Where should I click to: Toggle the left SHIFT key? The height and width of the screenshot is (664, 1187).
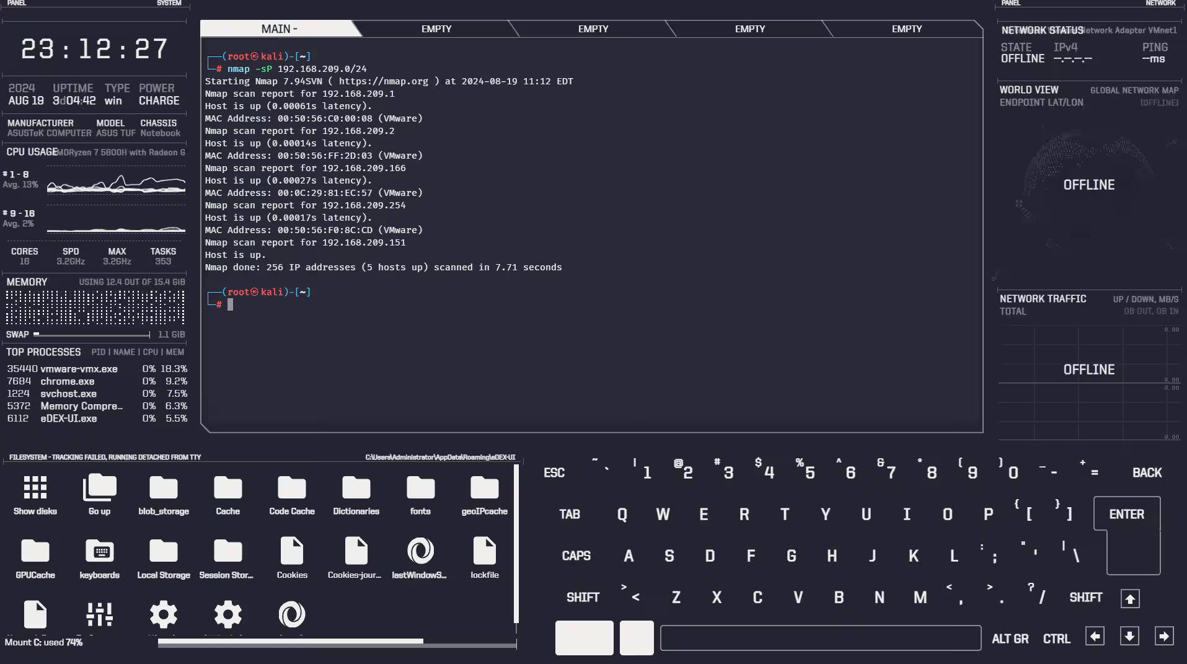tap(583, 598)
